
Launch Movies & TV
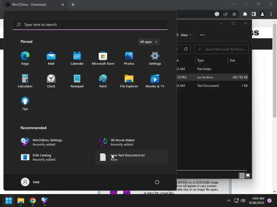[155, 81]
